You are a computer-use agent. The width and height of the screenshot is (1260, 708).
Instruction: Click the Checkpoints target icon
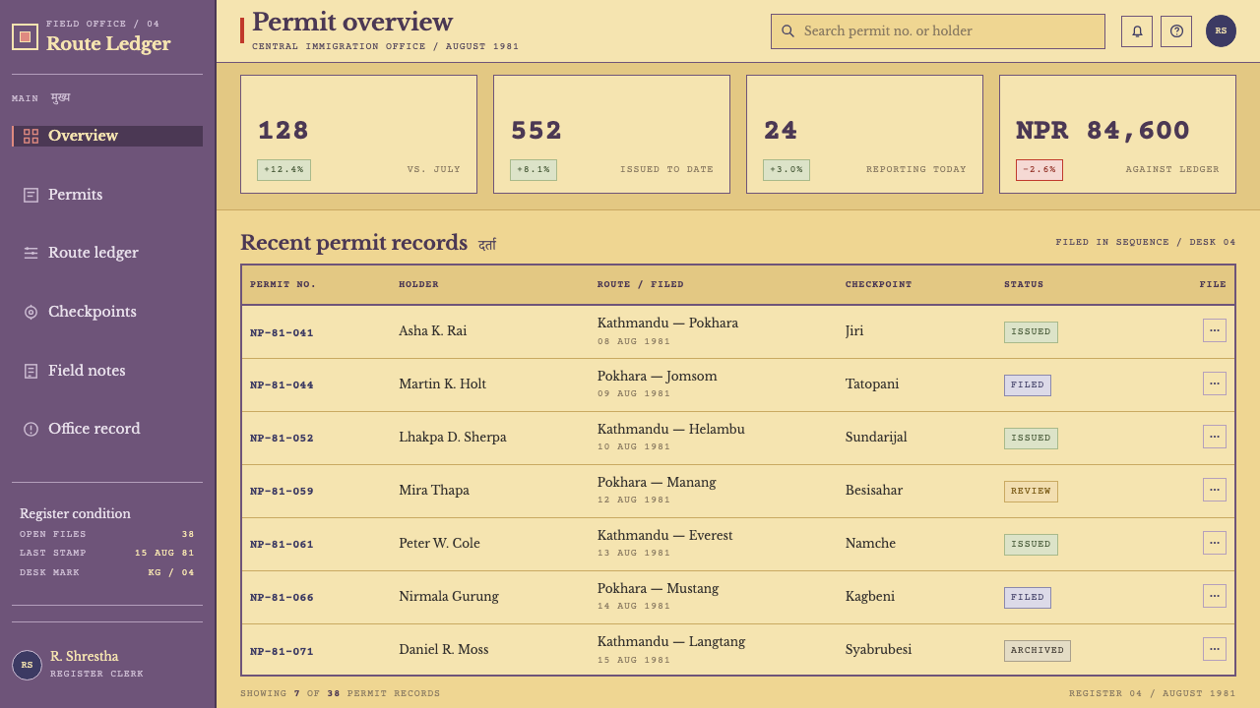coord(31,313)
